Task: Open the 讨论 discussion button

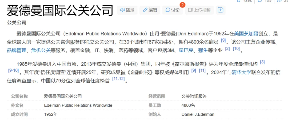Action: [x=173, y=10]
